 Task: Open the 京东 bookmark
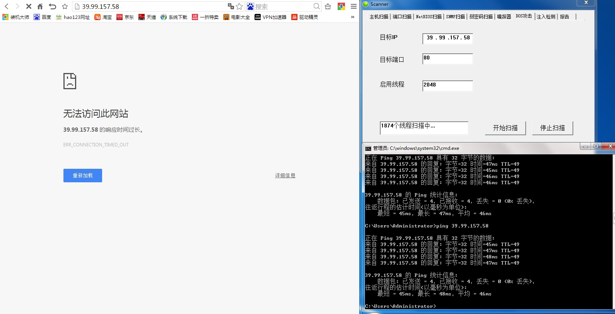click(125, 17)
